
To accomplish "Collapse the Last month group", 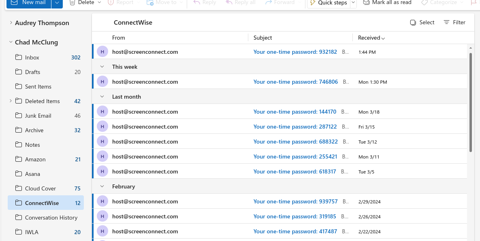I will pyautogui.click(x=102, y=97).
